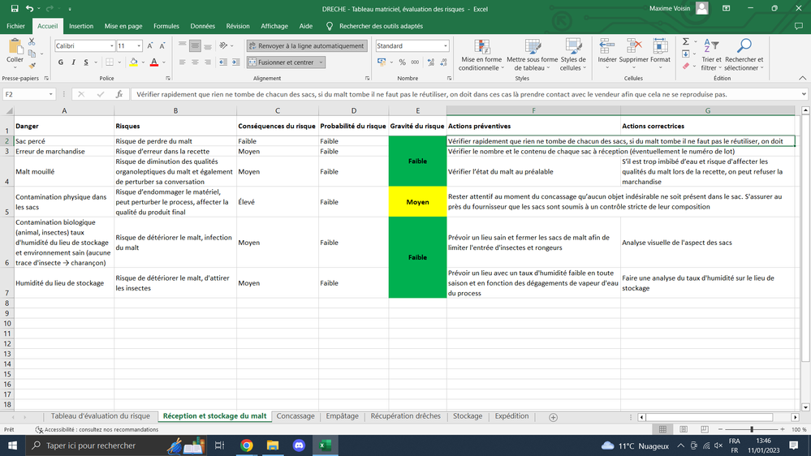Open Police dialog launcher

[168, 79]
